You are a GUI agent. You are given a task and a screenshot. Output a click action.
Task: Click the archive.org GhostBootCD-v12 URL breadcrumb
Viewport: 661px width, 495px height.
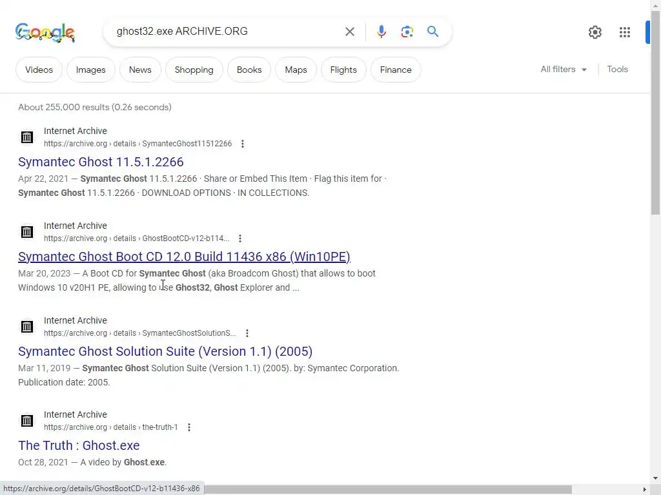pos(137,238)
